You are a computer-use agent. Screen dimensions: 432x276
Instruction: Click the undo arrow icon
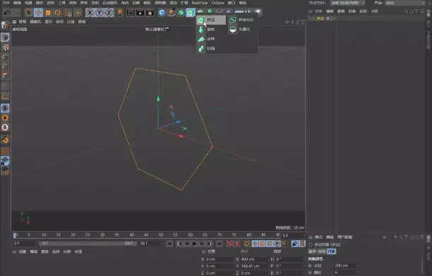coord(8,13)
